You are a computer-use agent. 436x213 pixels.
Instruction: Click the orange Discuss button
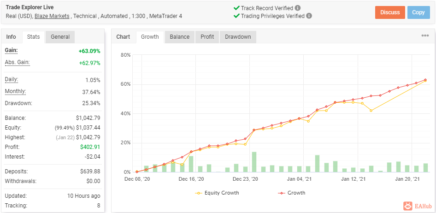[x=390, y=12]
